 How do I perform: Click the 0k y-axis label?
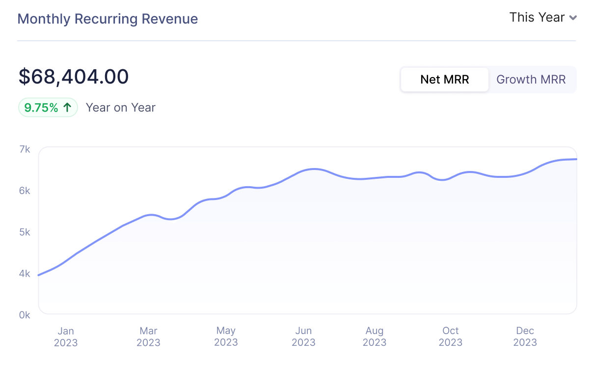[24, 315]
